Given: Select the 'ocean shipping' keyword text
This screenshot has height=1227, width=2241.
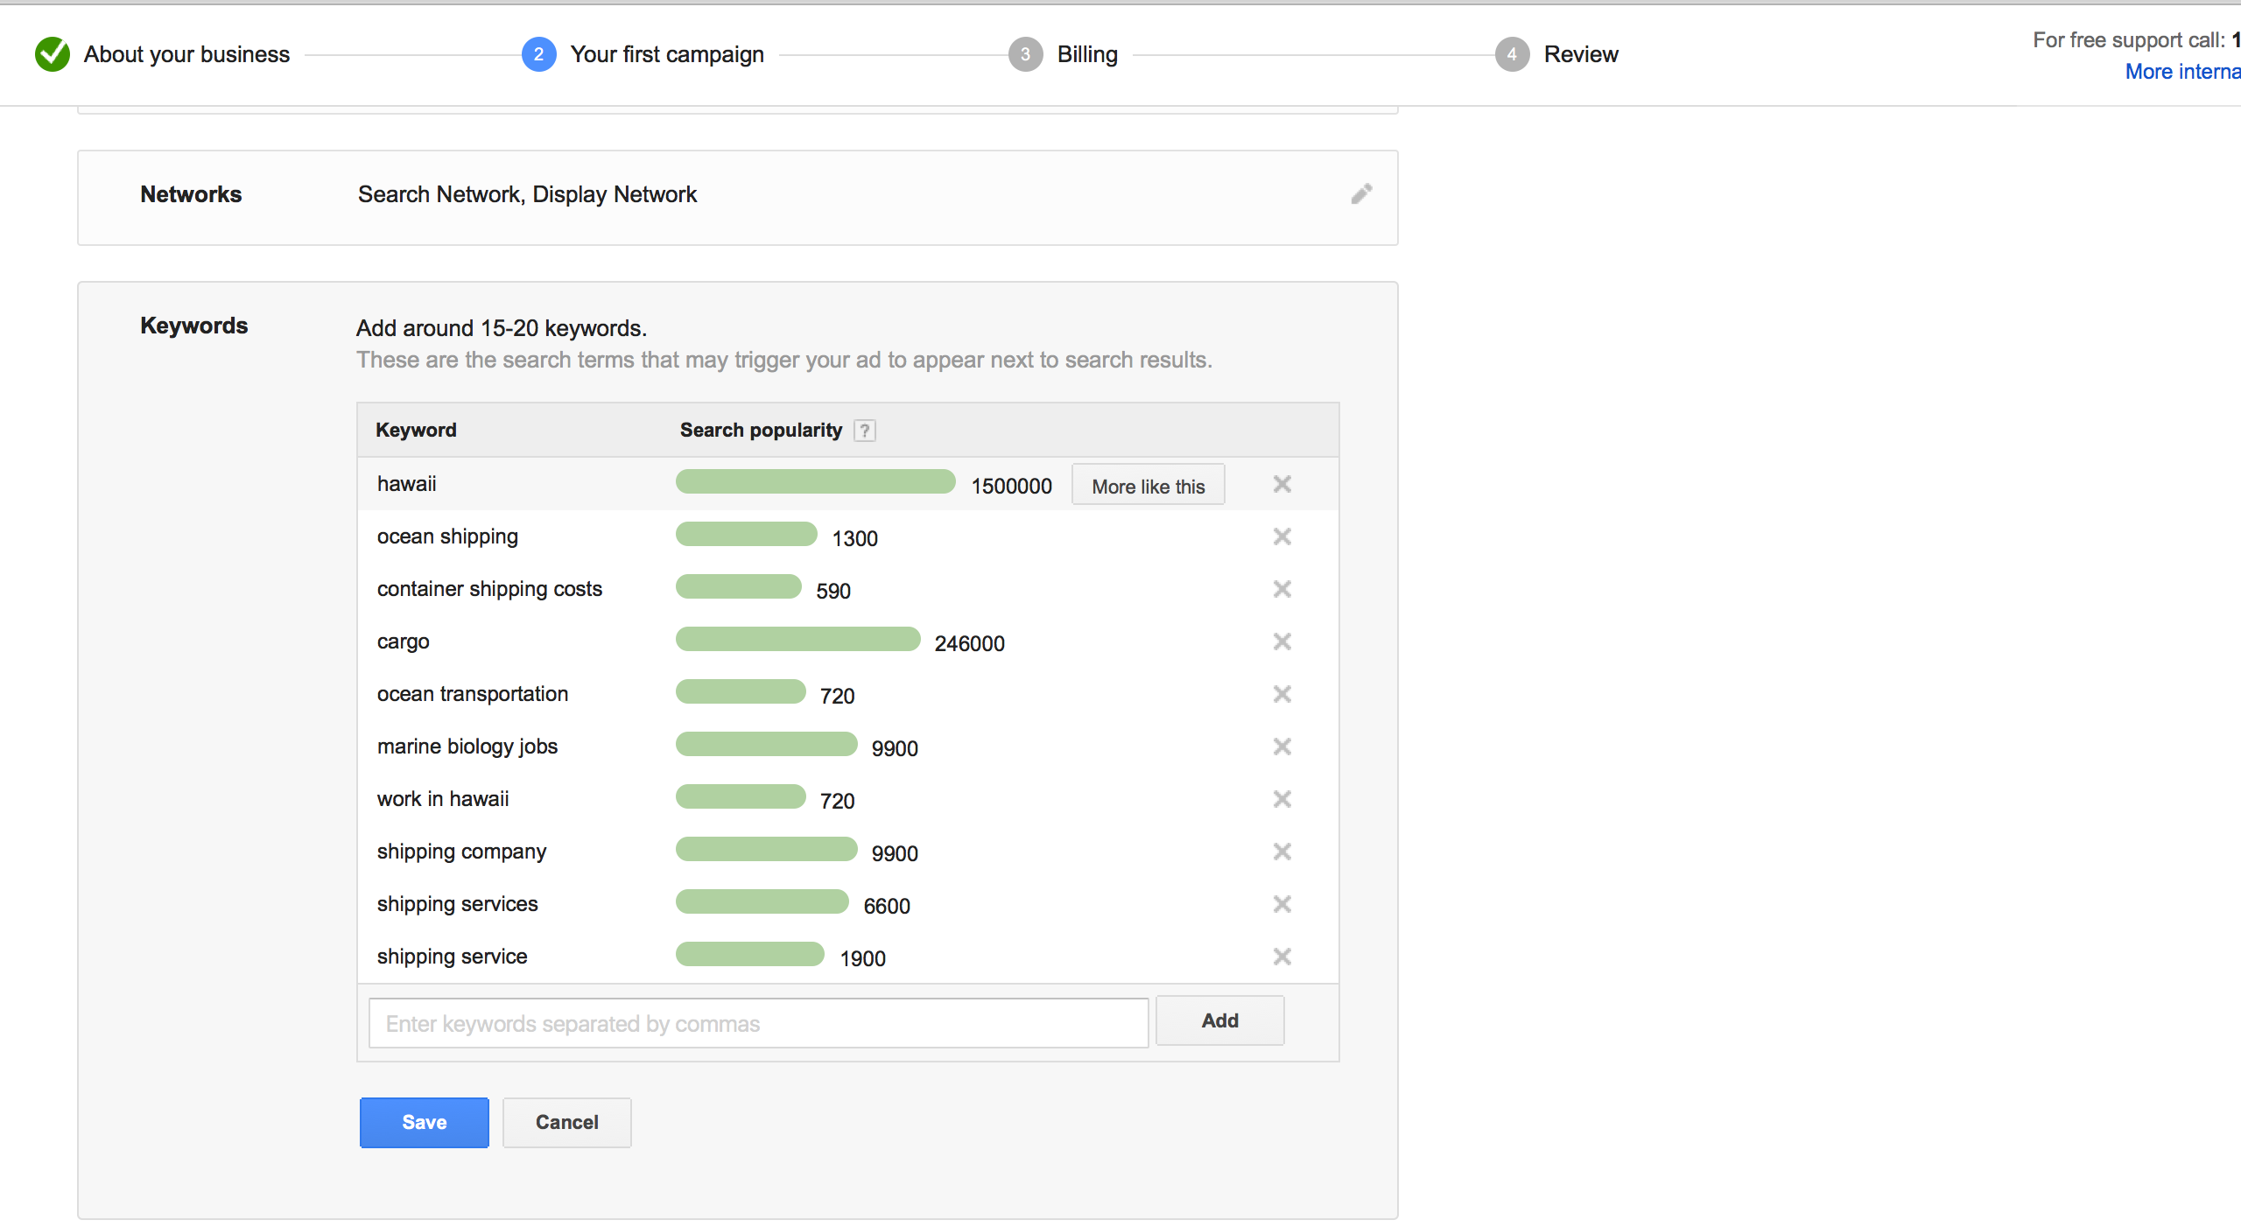Looking at the screenshot, I should (x=447, y=536).
